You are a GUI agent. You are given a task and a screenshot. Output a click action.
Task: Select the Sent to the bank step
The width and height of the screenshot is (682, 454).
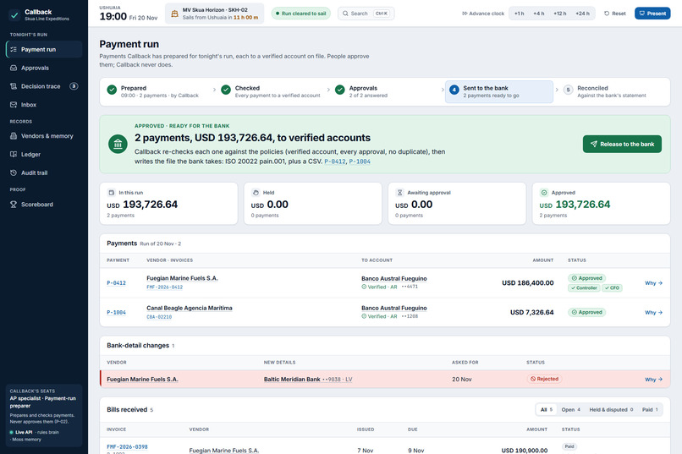[x=499, y=91]
